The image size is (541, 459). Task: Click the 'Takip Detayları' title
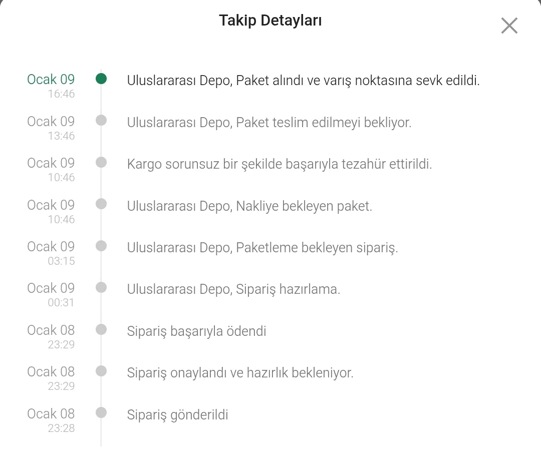270,21
